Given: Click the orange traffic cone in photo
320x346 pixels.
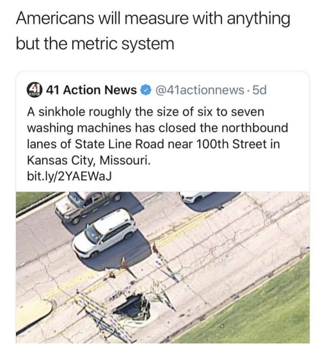Looking at the screenshot, I should click(124, 263).
